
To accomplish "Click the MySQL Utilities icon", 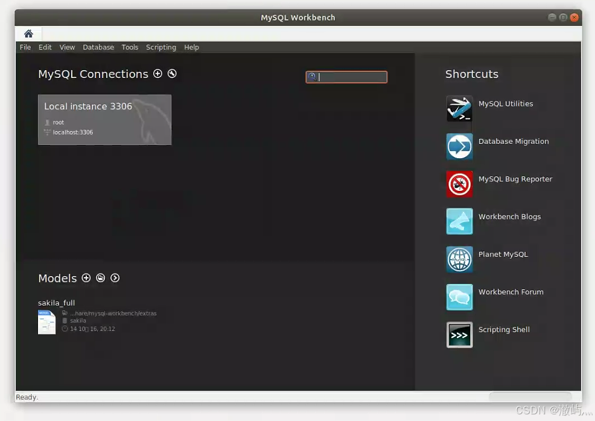I will tap(460, 109).
